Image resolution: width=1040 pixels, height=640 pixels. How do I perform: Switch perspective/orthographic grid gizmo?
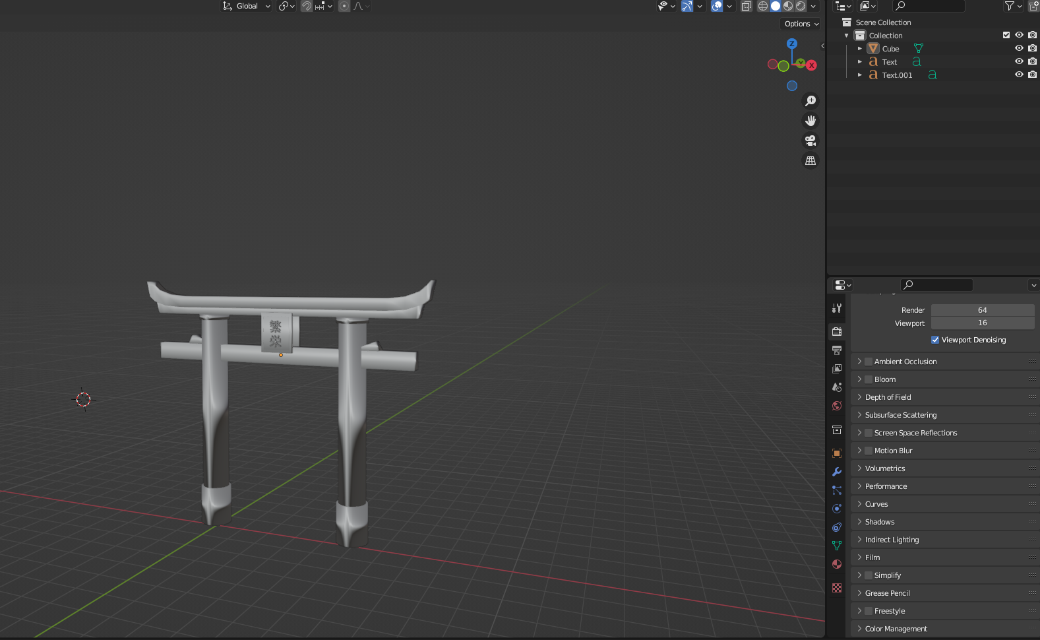click(x=811, y=160)
